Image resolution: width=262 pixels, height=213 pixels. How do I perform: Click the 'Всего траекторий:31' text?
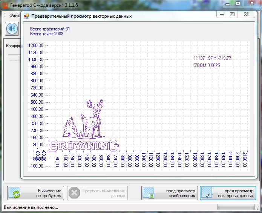(x=50, y=29)
